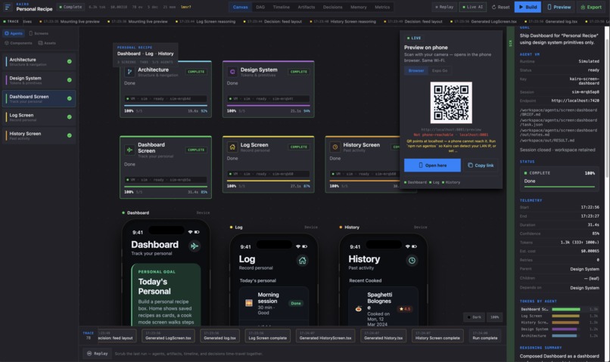Click 'Run complete' trace chip
610x362 pixels.
click(x=484, y=336)
